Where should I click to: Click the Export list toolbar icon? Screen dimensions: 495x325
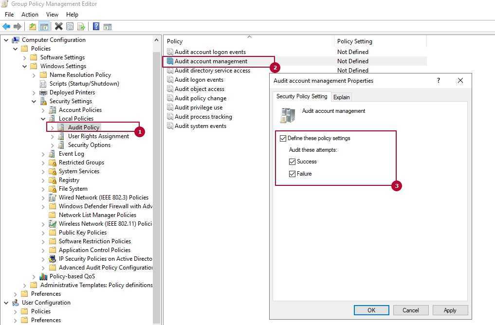(81, 26)
